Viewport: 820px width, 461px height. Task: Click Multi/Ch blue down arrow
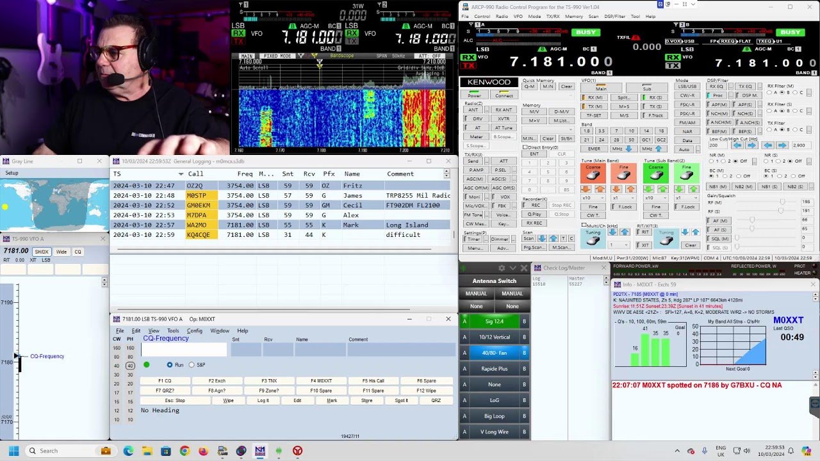612,232
